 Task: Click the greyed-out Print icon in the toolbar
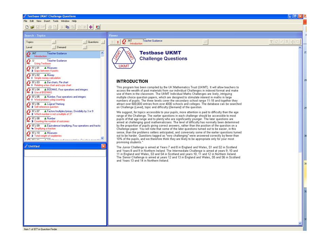50,27
